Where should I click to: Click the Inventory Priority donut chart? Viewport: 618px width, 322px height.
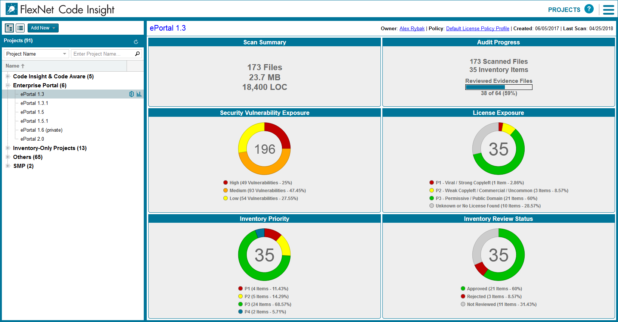pos(264,254)
